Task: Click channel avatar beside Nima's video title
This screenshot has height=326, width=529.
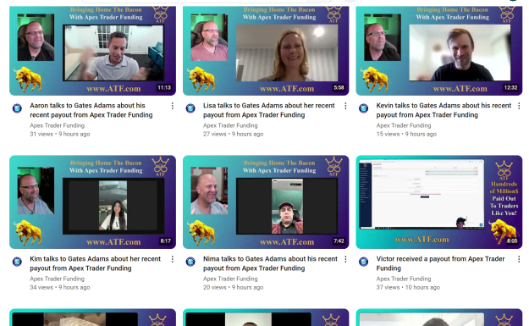Action: [190, 262]
